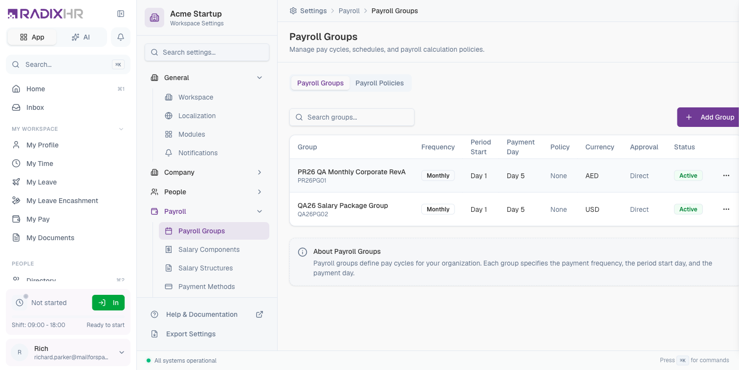Collapse the left sidebar panel icon
The height and width of the screenshot is (370, 739).
121,14
